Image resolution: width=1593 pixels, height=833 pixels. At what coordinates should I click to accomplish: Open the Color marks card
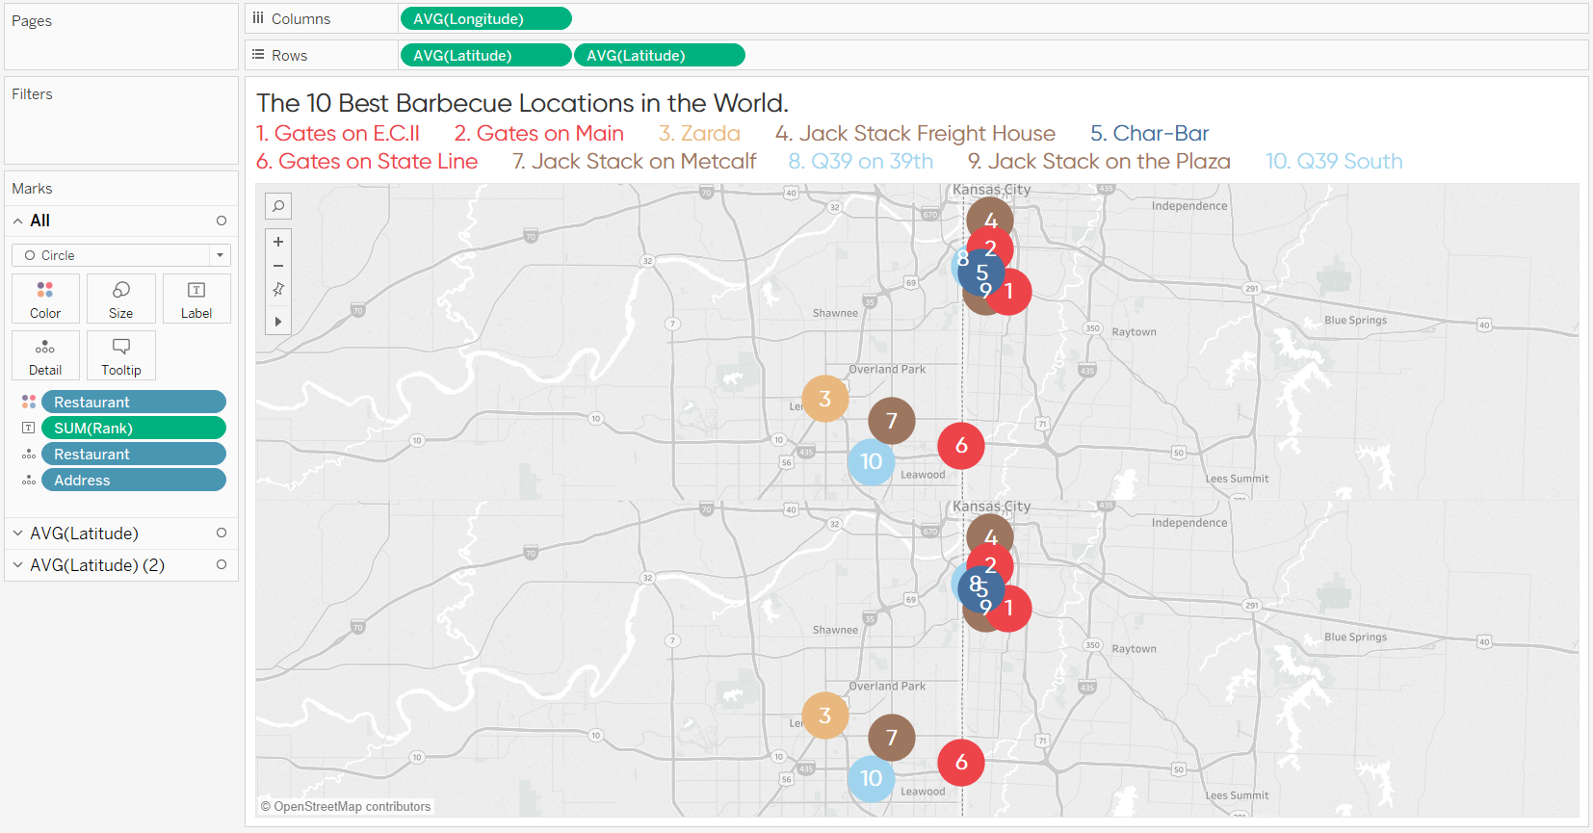point(45,299)
